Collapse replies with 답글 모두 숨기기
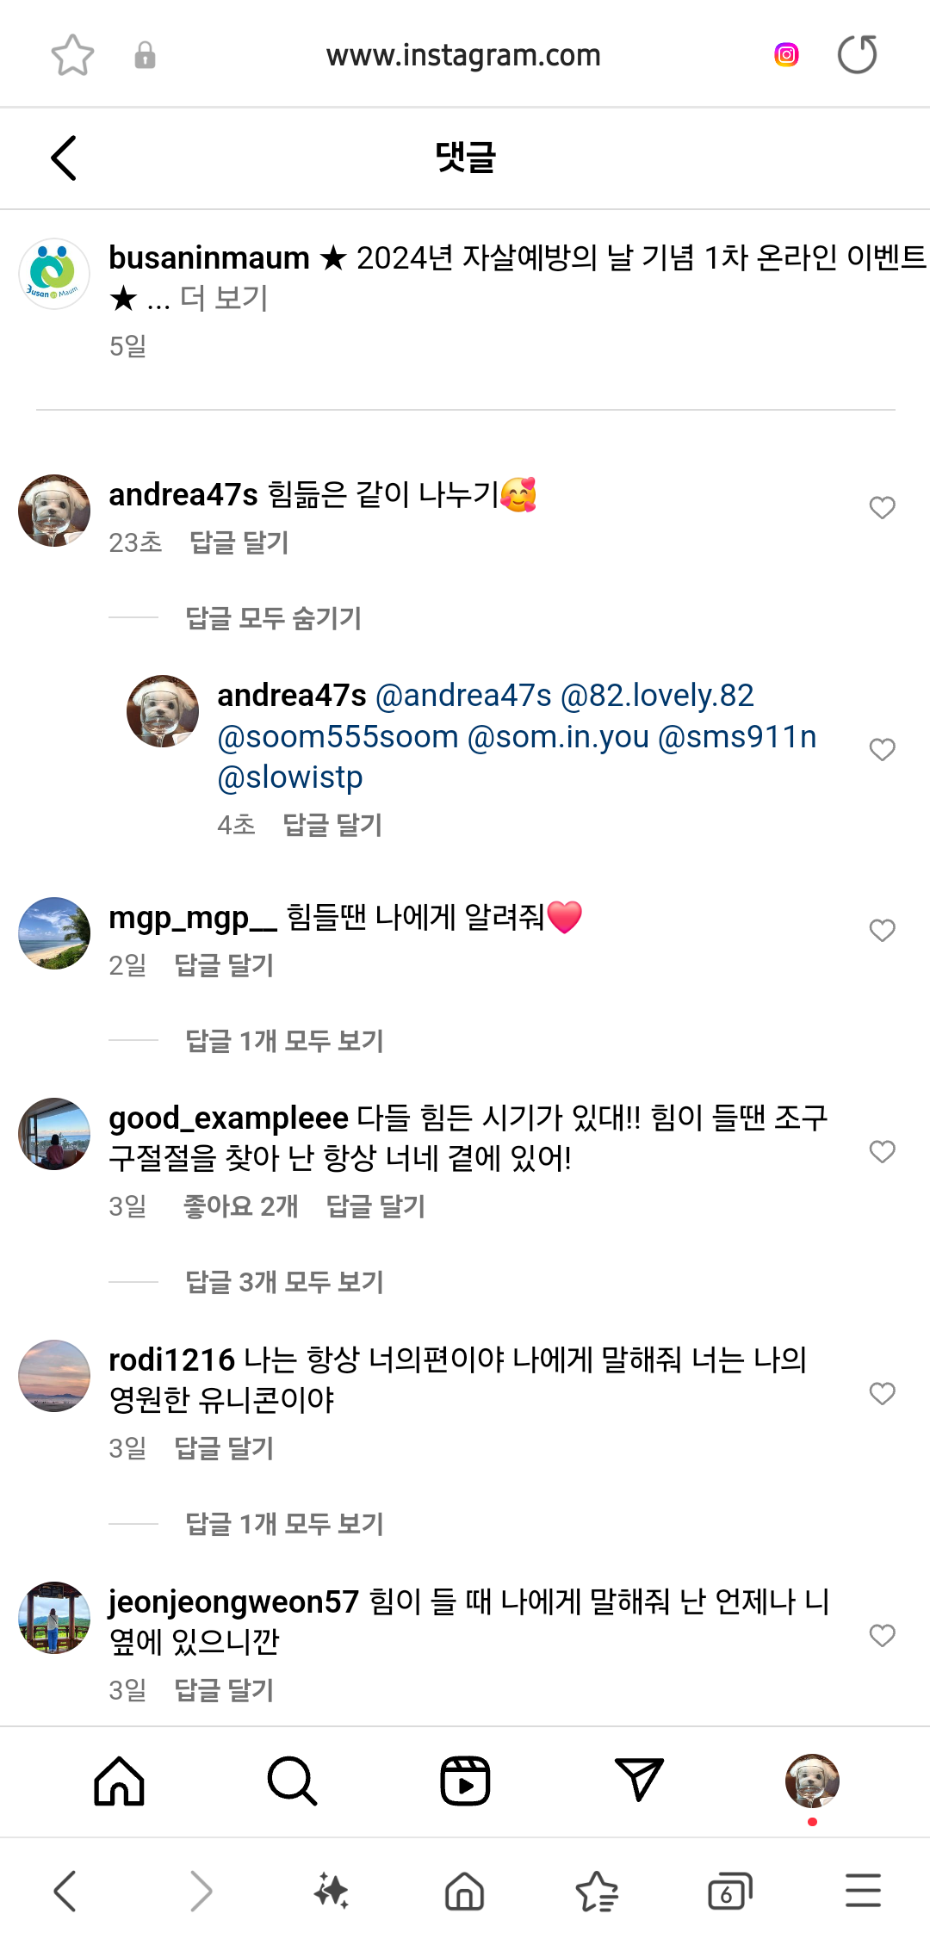Screen dimensions: 930x1945 (x=273, y=618)
